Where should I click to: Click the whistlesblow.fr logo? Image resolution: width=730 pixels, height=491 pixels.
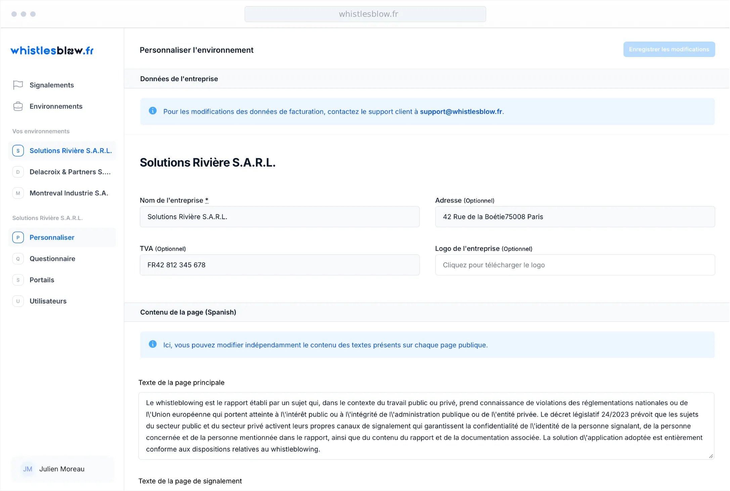52,50
